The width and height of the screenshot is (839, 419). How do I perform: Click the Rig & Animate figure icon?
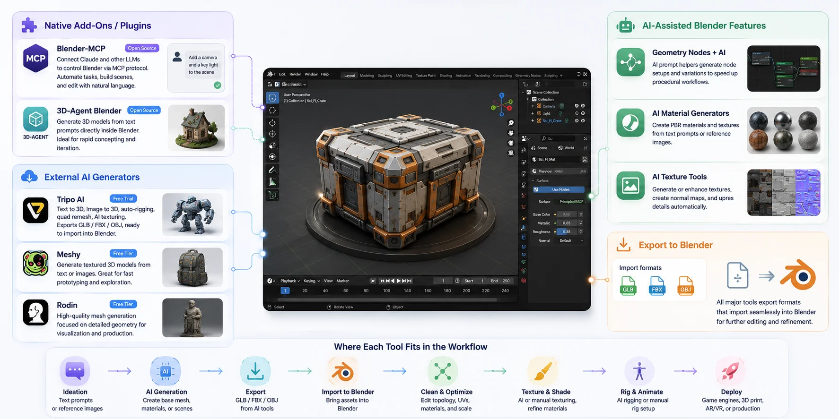tap(639, 371)
